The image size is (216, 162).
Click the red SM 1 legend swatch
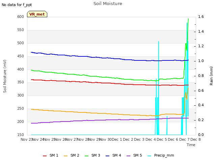coord(45,156)
